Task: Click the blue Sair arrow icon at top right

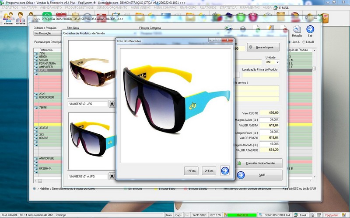Action: [310, 30]
